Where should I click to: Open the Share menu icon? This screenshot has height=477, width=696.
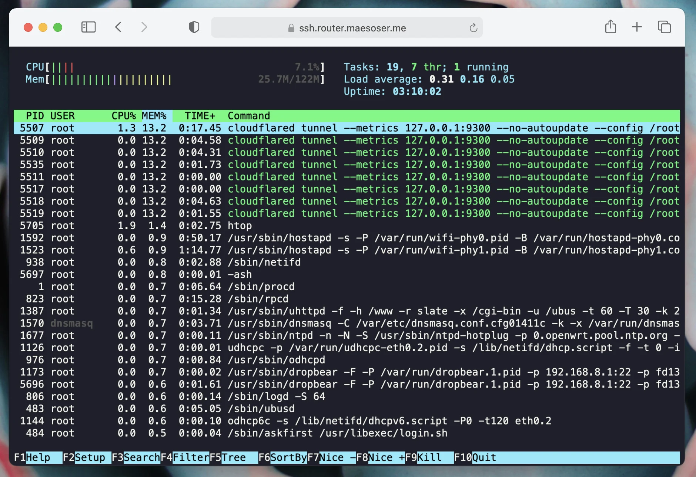(610, 27)
